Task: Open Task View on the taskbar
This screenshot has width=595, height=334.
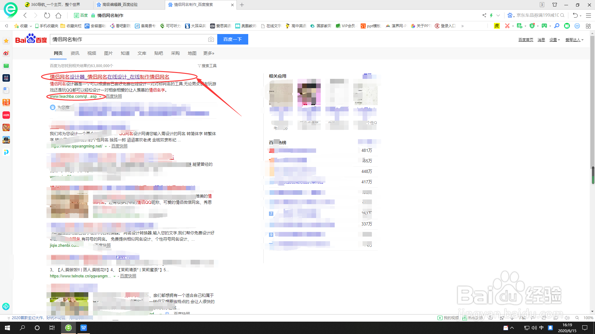Action: point(52,328)
